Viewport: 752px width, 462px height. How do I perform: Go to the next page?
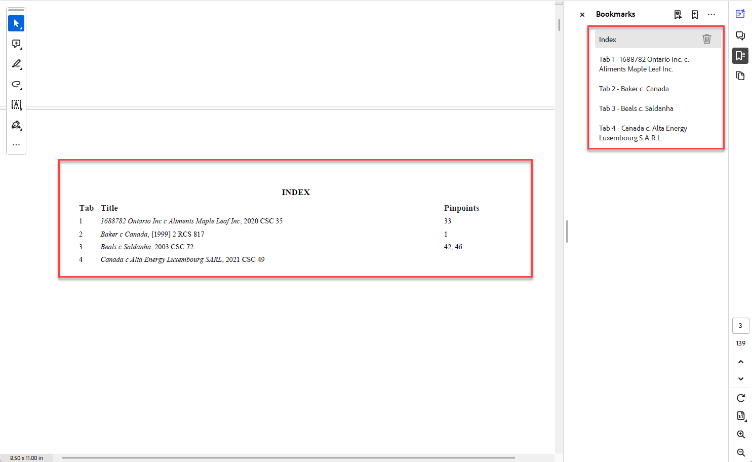click(740, 379)
